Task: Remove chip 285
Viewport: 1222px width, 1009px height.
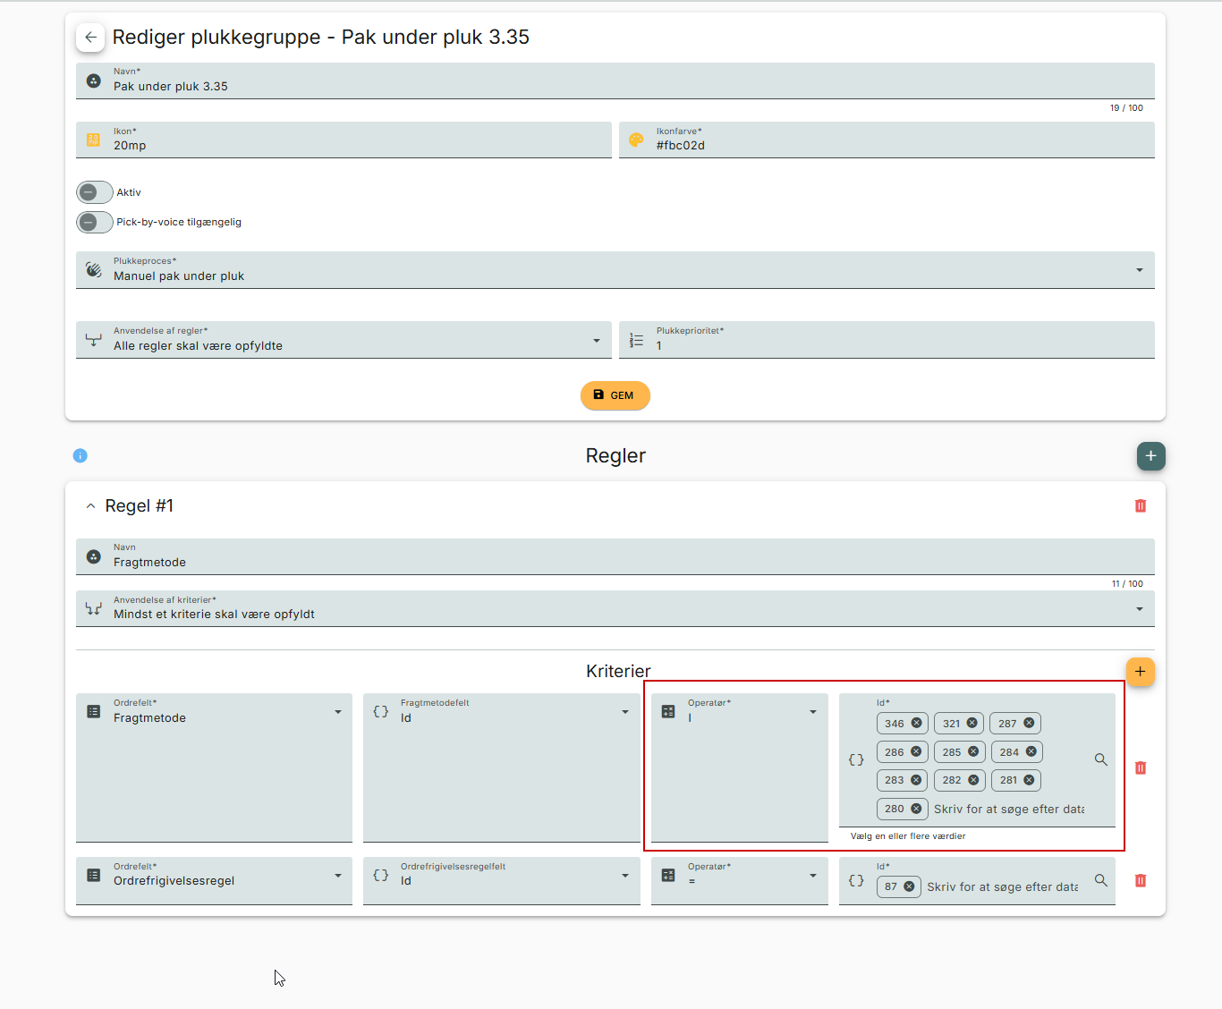Action: 973,751
